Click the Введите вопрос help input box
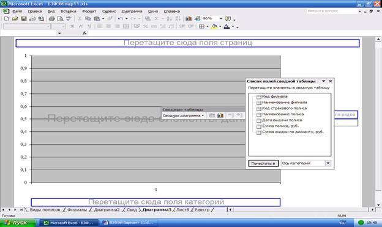382x227 pixels. point(332,11)
